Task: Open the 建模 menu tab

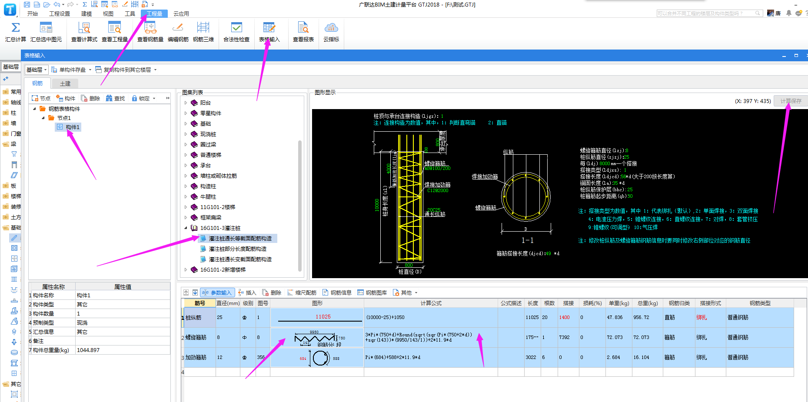Action: (x=86, y=13)
